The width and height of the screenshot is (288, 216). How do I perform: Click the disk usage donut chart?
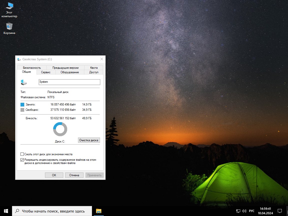pos(60,129)
